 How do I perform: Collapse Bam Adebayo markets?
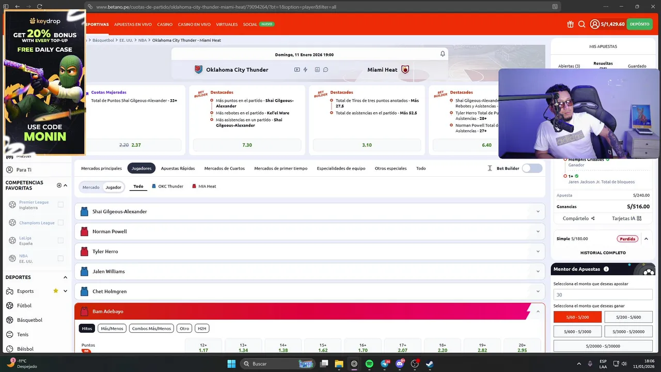[x=310, y=311]
